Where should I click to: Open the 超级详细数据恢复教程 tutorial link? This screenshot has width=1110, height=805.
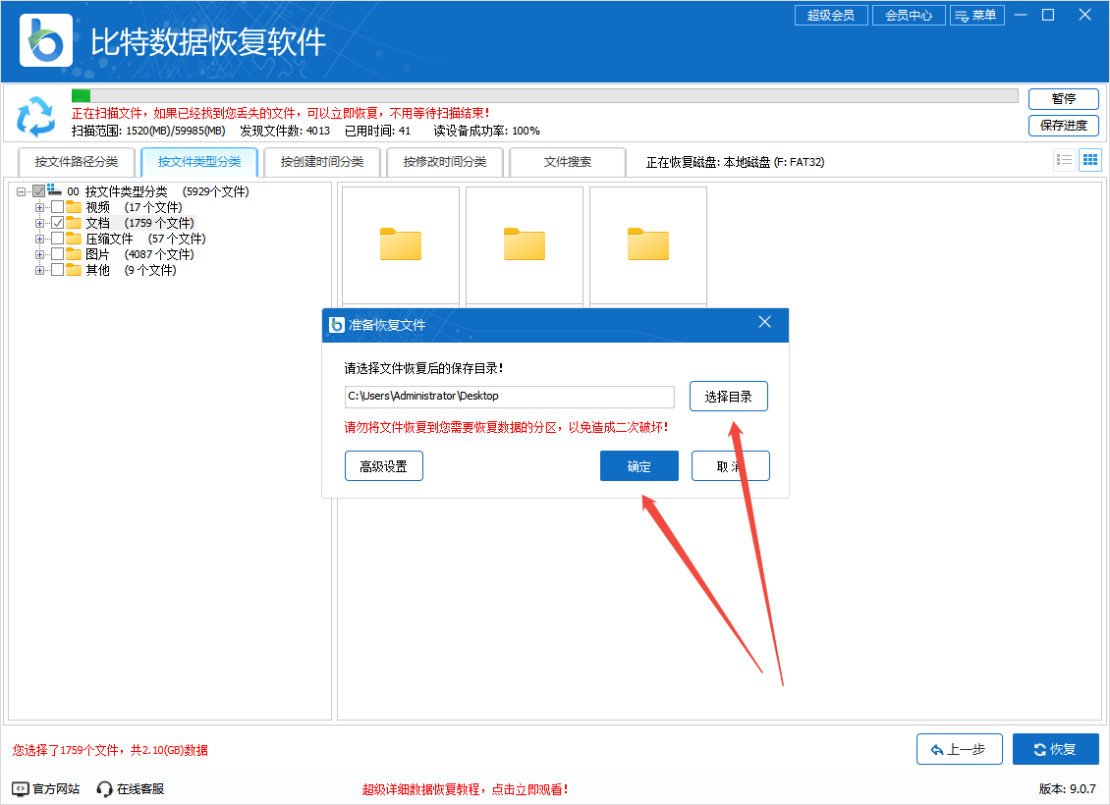coord(465,789)
